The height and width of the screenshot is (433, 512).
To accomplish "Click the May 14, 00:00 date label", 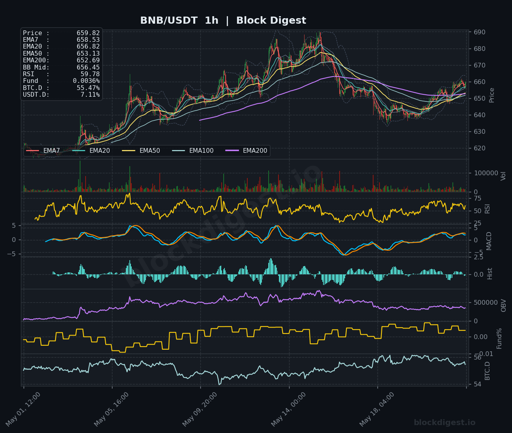I will pyautogui.click(x=288, y=409).
